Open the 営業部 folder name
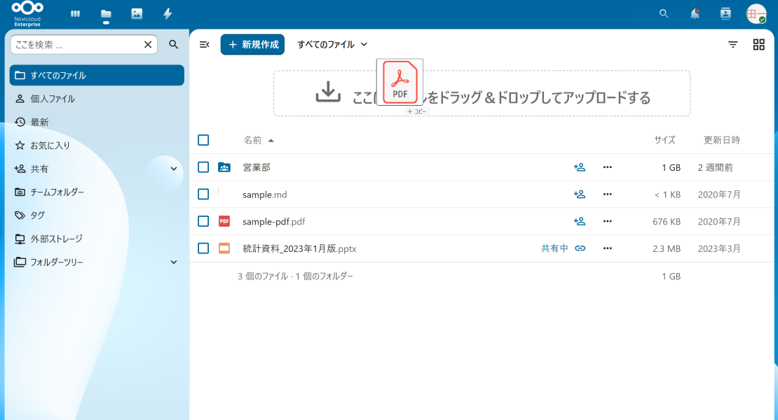The width and height of the screenshot is (778, 420). tap(257, 167)
